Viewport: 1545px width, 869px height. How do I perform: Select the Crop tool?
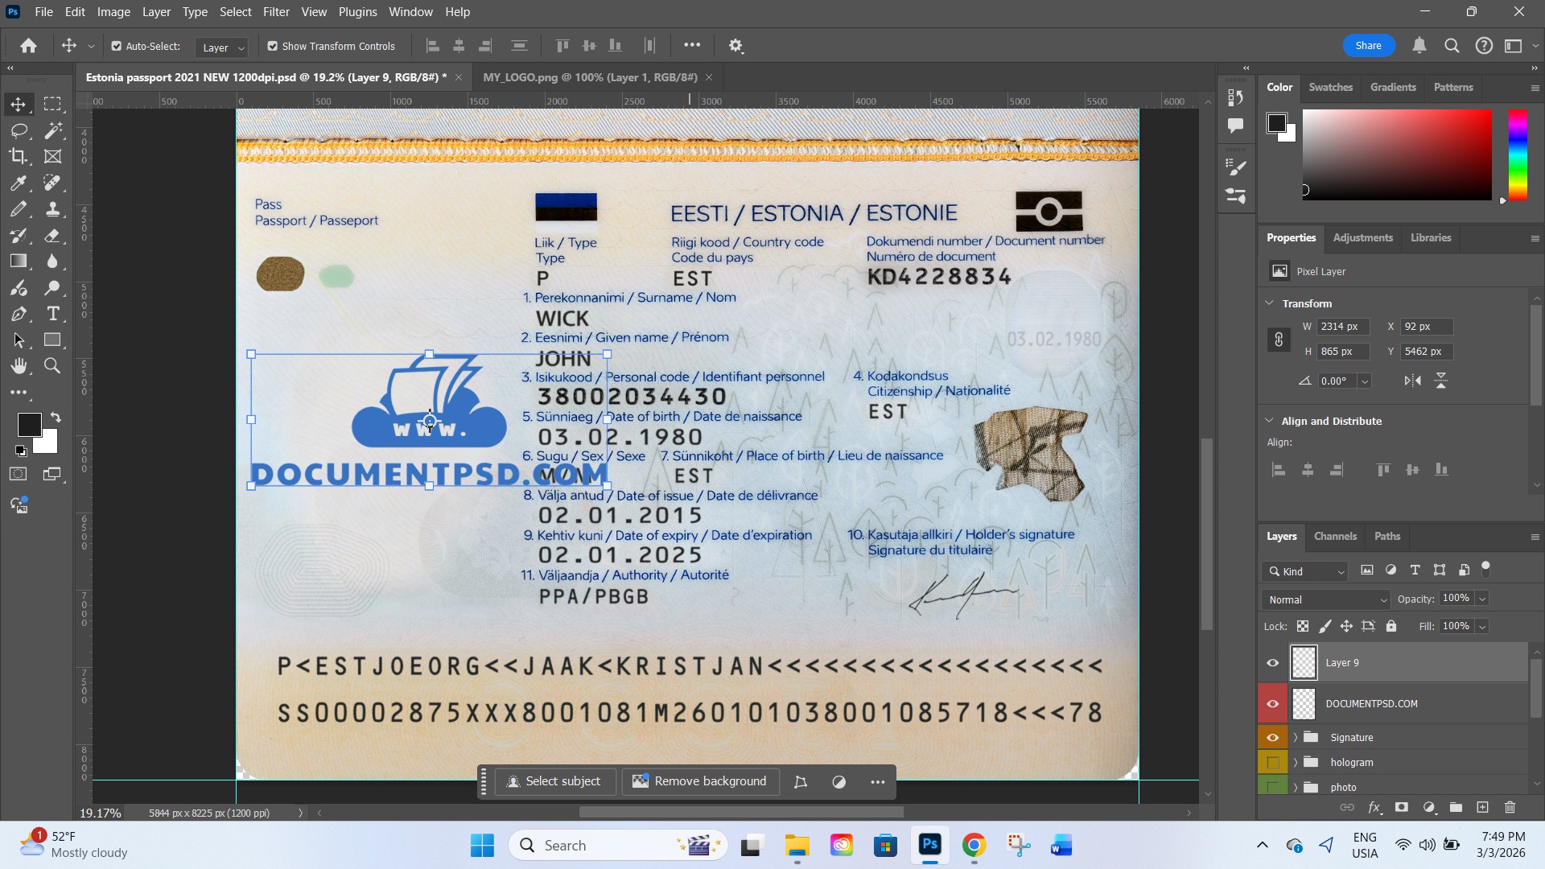18,156
